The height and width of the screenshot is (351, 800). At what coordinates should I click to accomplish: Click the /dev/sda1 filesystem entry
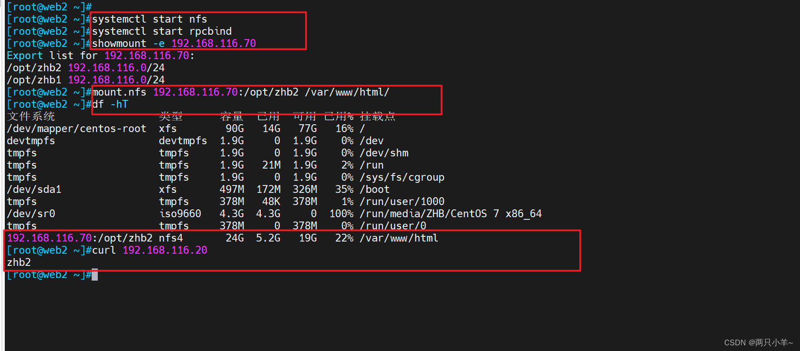click(34, 189)
